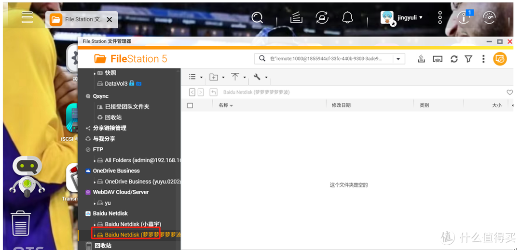
Task: Open the jingyuli user menu
Action: click(410, 17)
